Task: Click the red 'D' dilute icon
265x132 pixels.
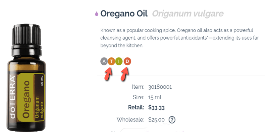Action: (128, 61)
